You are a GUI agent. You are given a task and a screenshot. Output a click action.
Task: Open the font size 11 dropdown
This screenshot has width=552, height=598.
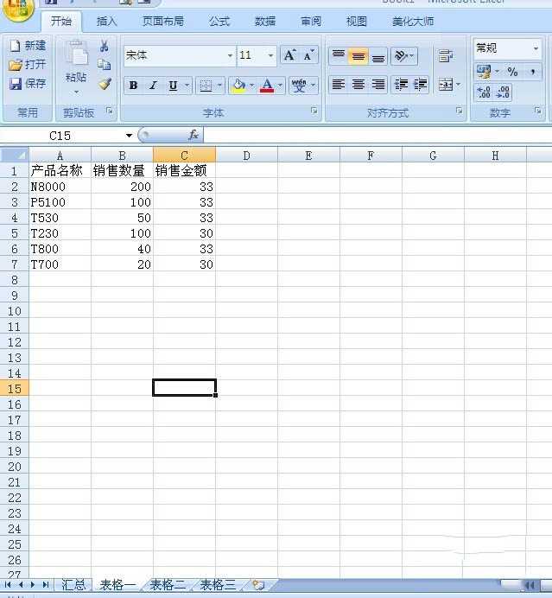[270, 55]
